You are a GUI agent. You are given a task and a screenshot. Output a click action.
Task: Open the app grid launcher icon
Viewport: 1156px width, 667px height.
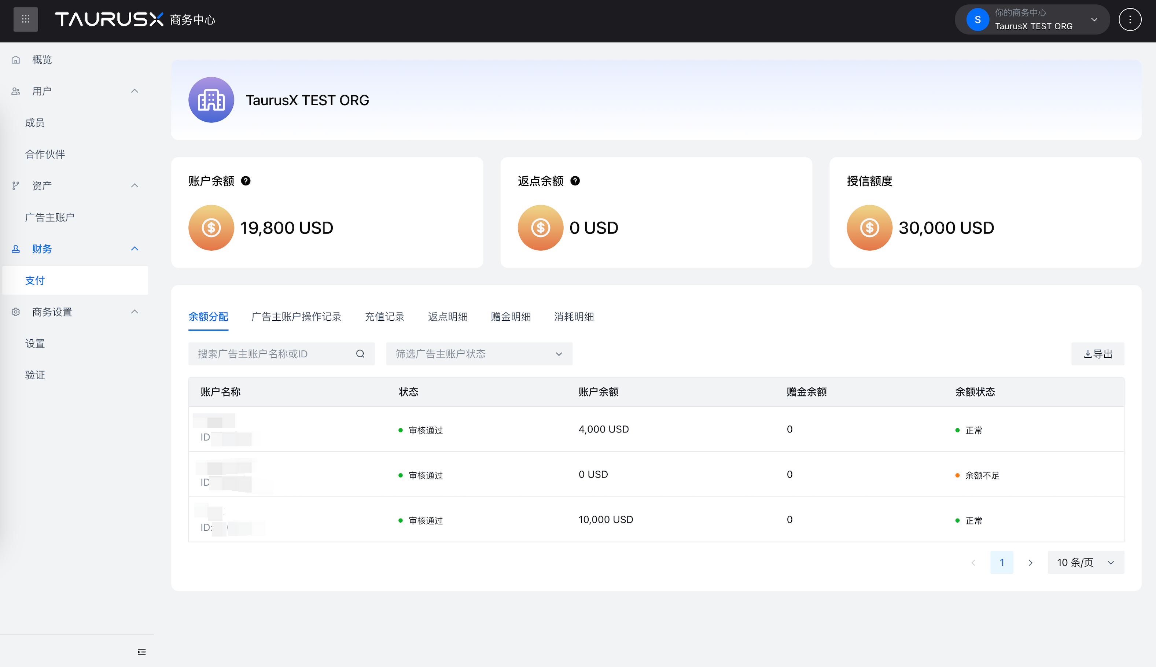click(x=26, y=19)
